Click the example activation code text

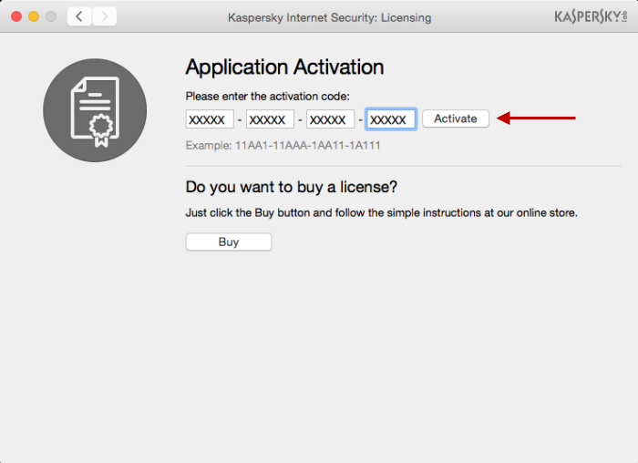283,146
